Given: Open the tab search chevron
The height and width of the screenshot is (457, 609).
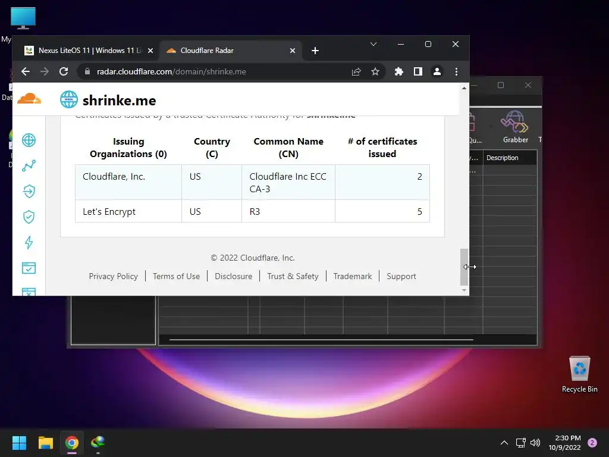Looking at the screenshot, I should click(373, 44).
